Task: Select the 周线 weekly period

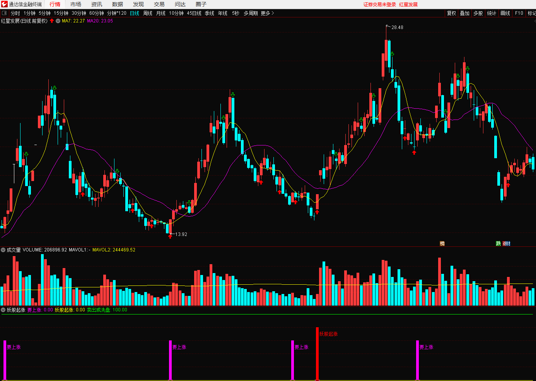Action: (148, 13)
